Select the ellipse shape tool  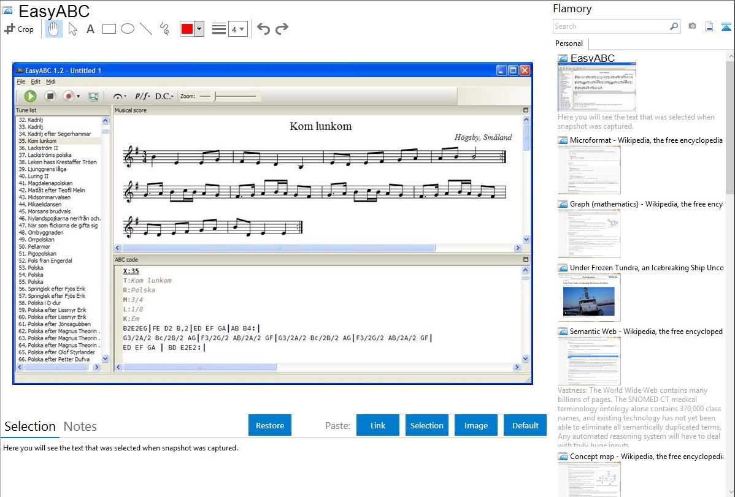click(x=127, y=29)
